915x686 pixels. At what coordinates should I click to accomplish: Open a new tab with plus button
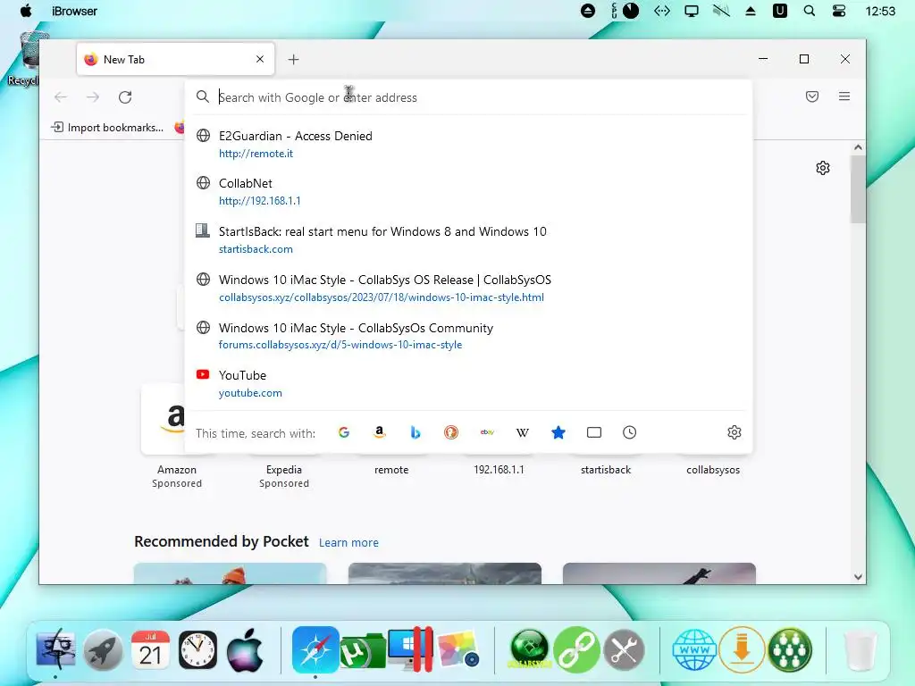click(293, 60)
